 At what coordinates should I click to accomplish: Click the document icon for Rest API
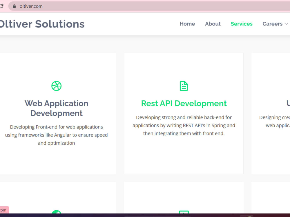184,86
